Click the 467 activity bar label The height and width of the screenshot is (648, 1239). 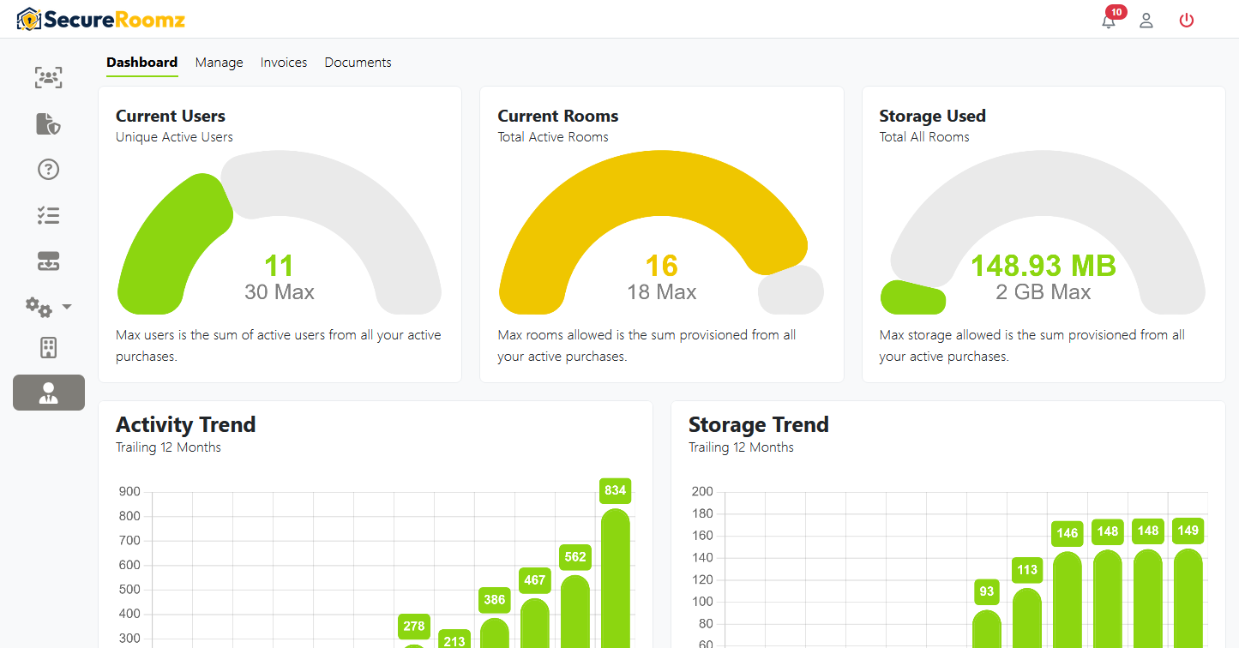(535, 580)
